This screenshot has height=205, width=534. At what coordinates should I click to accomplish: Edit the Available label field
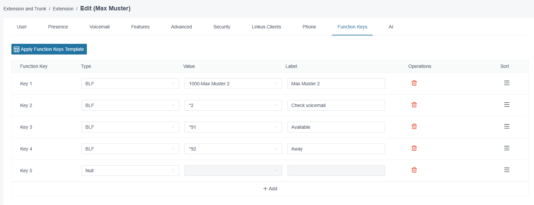[x=336, y=127]
